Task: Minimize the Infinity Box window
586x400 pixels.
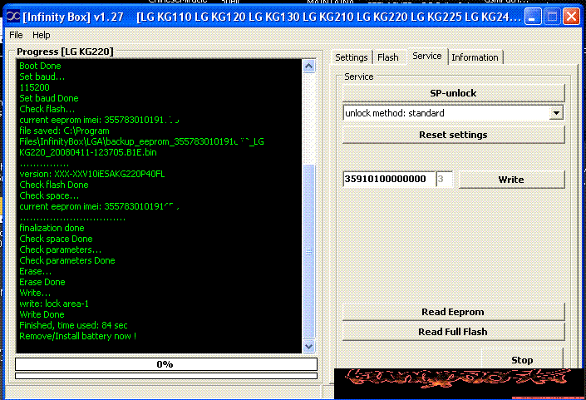Action: point(533,17)
